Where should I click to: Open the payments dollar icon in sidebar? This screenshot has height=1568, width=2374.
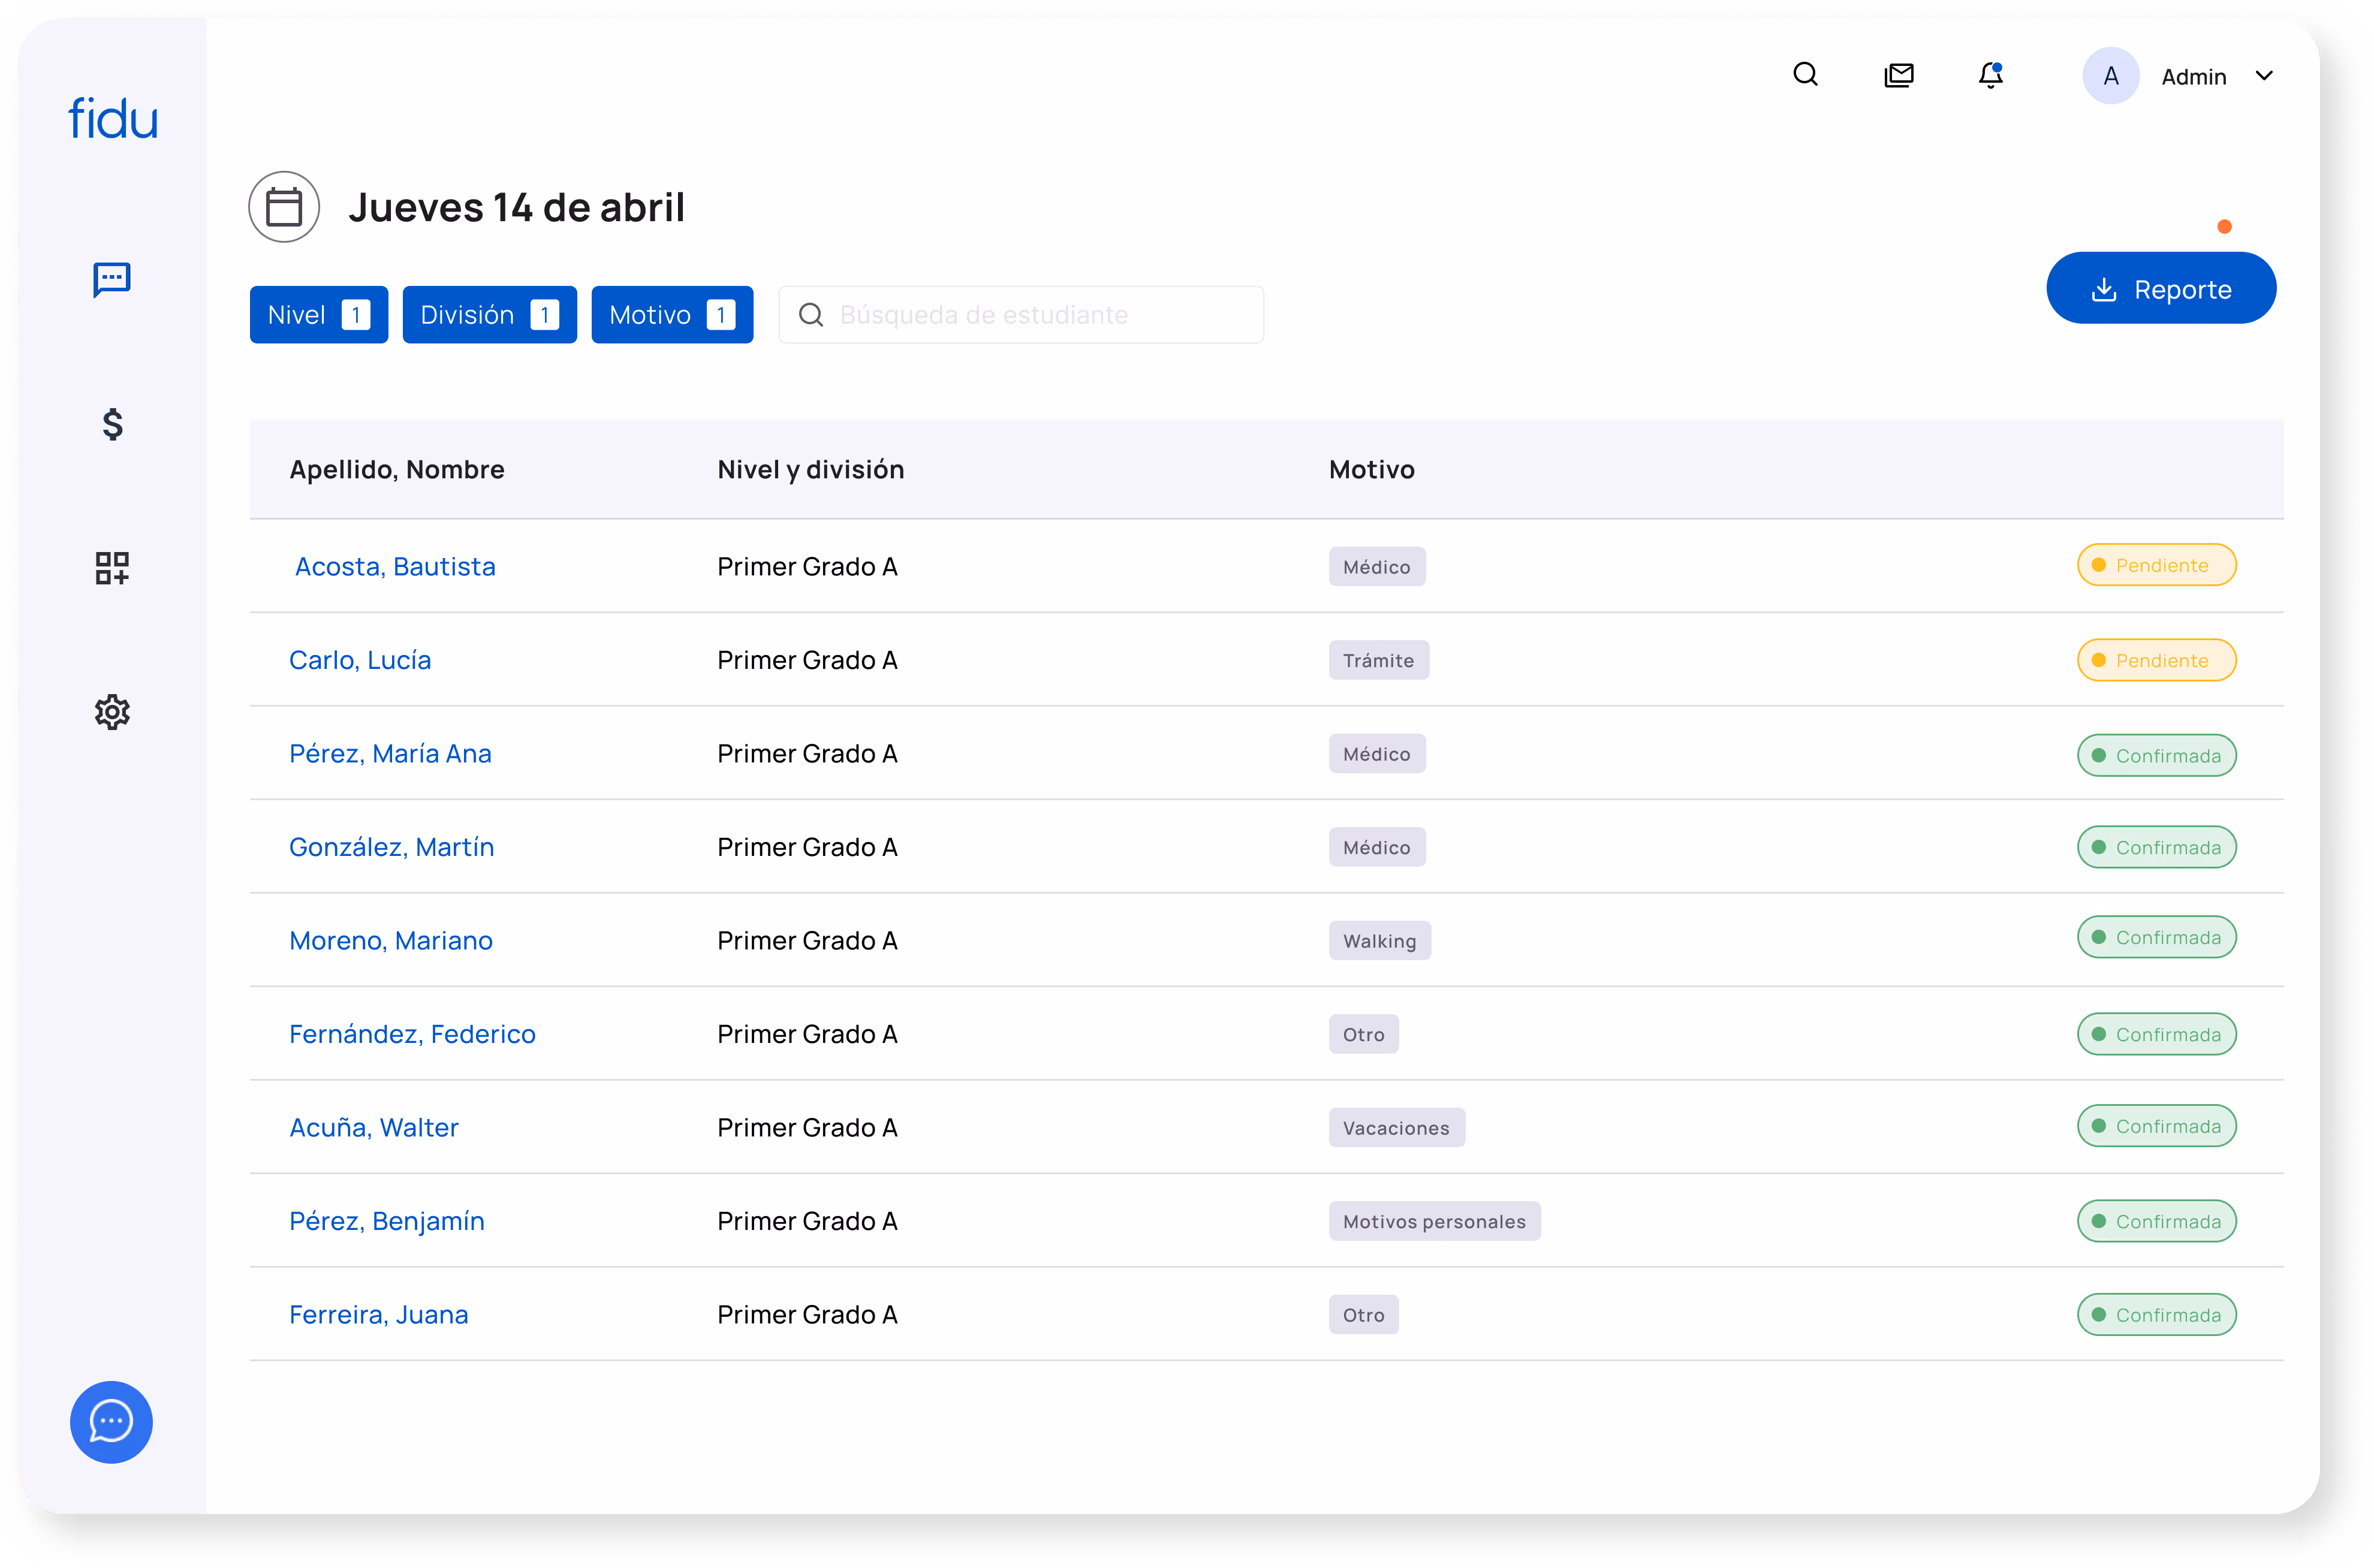[x=113, y=424]
